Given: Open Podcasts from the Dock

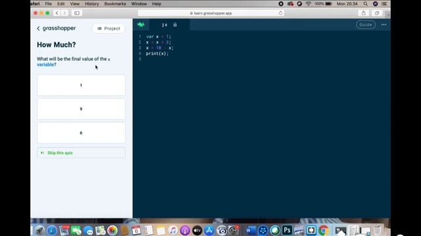Looking at the screenshot, I should pyautogui.click(x=185, y=230).
